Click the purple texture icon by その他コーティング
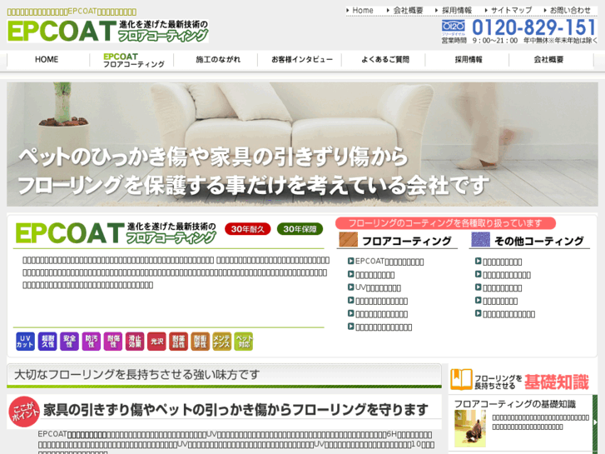Viewport: 605px width, 454px height. point(480,240)
